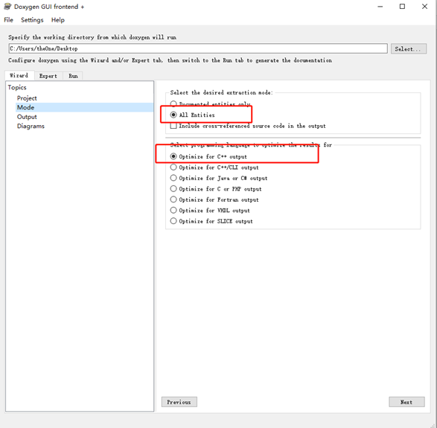Image resolution: width=437 pixels, height=428 pixels.
Task: Click the Next button
Action: click(x=406, y=402)
